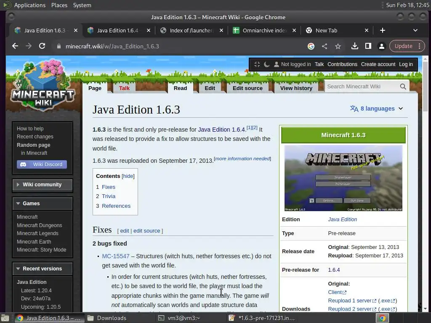Screen dimensions: 431x323
Task: Click the languages translate icon
Action: click(x=354, y=109)
